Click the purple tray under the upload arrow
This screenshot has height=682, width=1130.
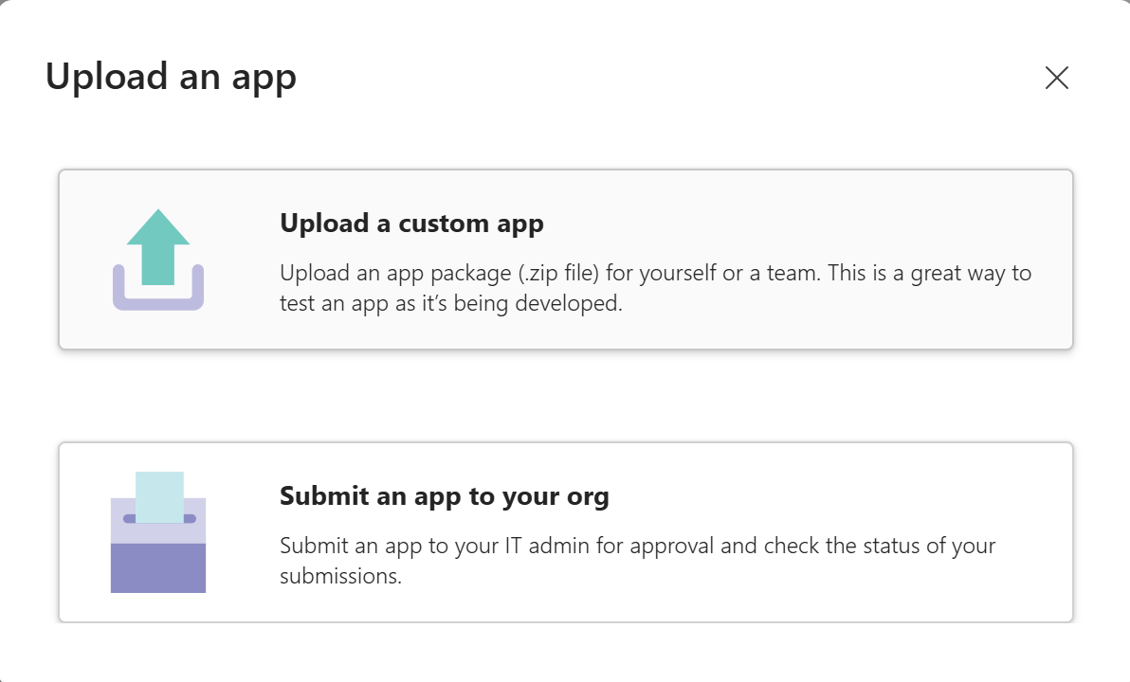coord(158,301)
